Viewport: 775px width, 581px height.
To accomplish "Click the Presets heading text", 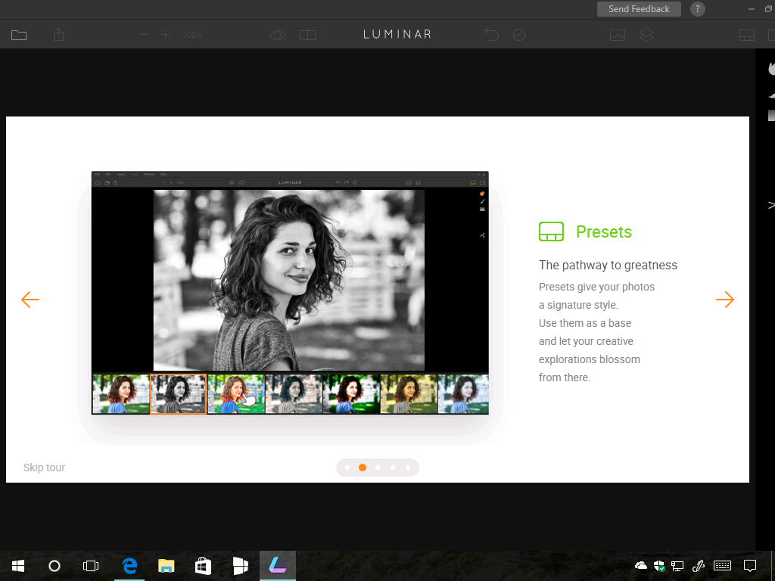I will click(604, 231).
